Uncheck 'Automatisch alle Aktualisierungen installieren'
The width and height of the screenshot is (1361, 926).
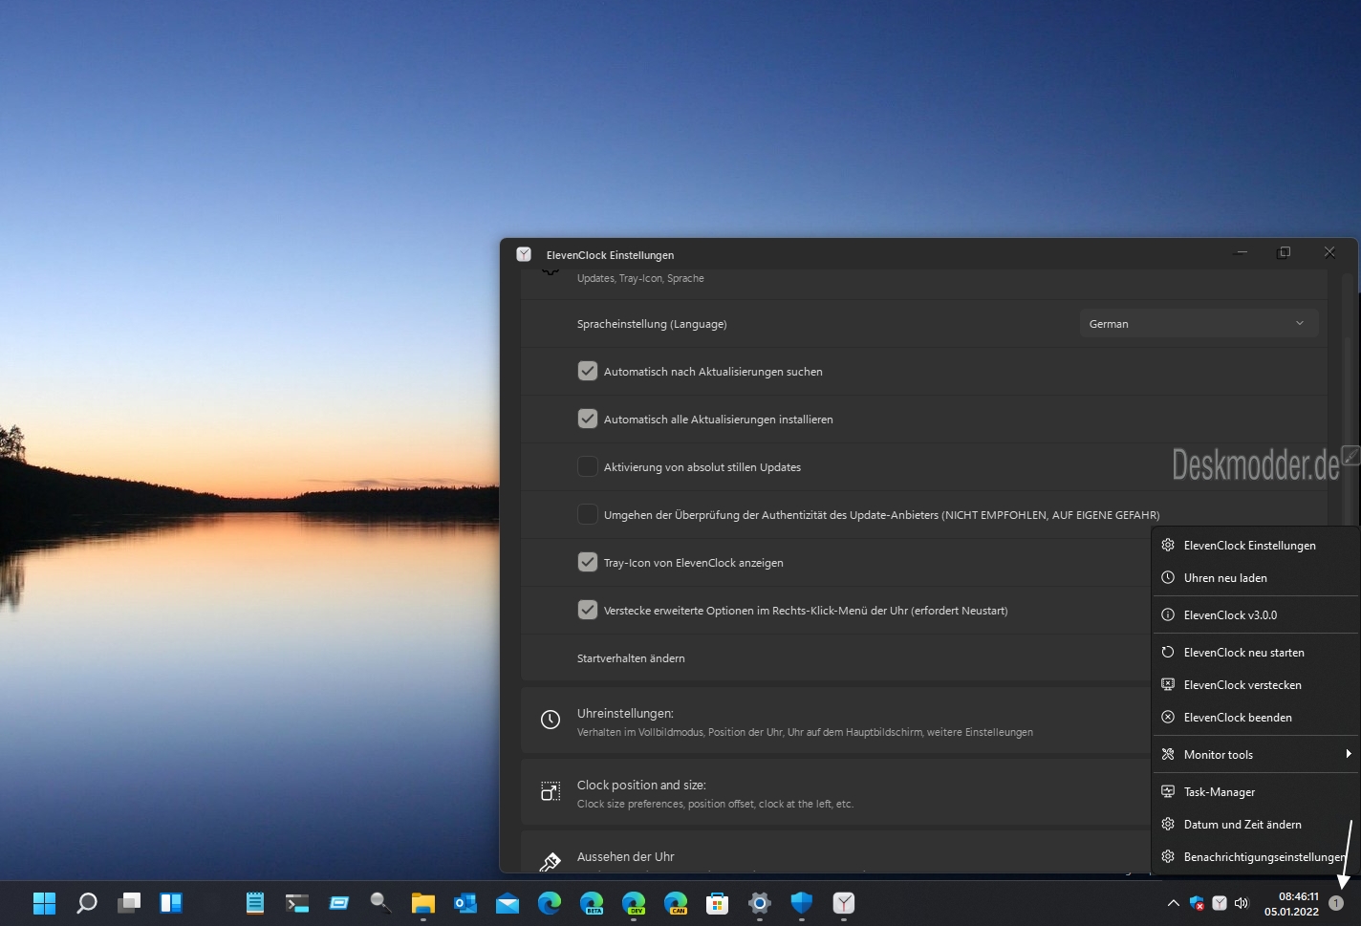(x=588, y=419)
